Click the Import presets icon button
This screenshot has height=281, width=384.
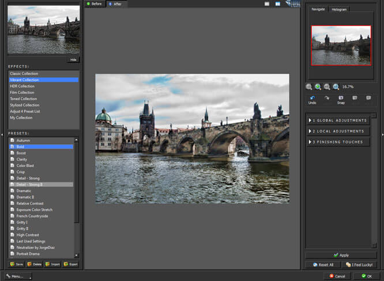(52, 264)
